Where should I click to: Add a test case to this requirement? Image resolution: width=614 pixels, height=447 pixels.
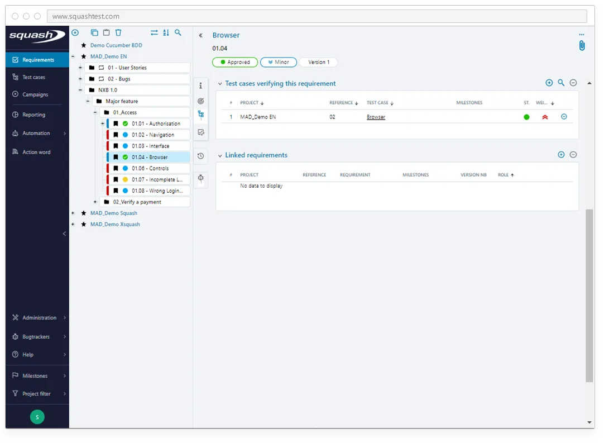(549, 83)
